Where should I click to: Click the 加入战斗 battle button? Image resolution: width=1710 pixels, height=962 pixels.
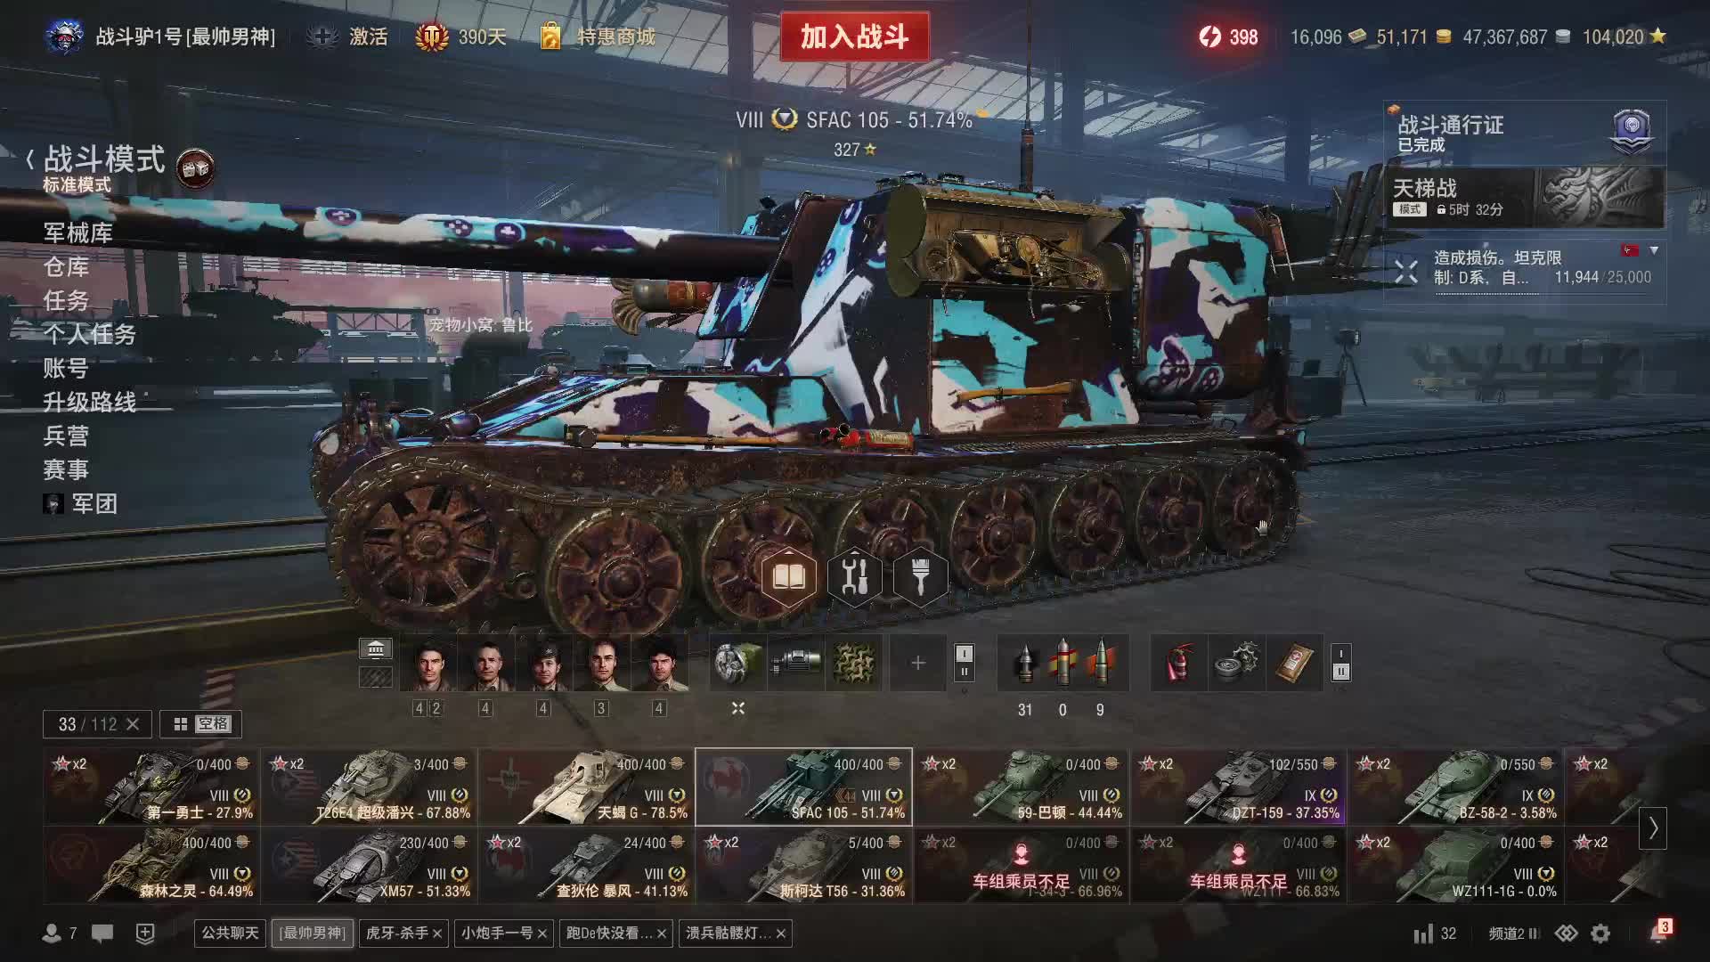coord(854,37)
